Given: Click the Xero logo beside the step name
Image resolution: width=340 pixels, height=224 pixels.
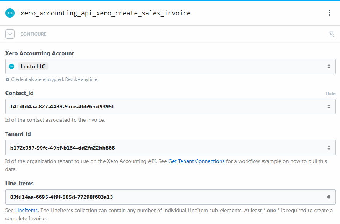Looking at the screenshot, I should pyautogui.click(x=10, y=13).
